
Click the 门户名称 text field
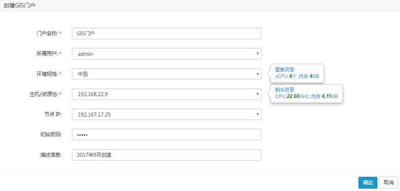[166, 33]
